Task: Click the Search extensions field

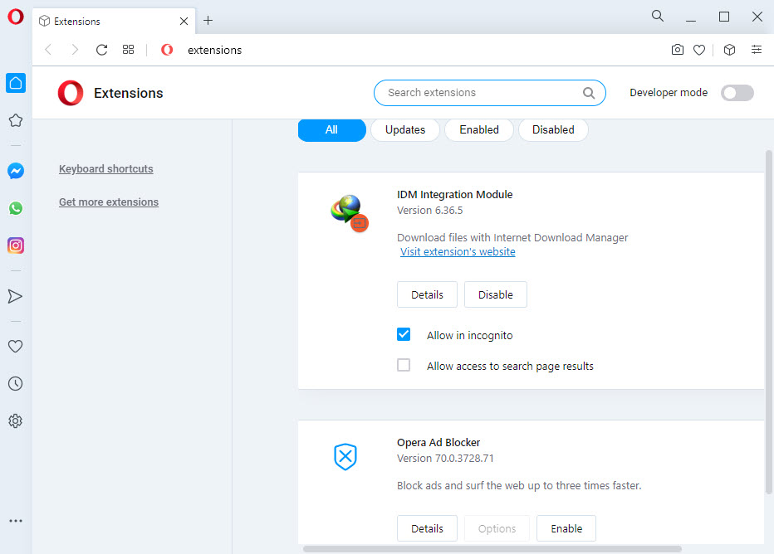Action: (490, 93)
